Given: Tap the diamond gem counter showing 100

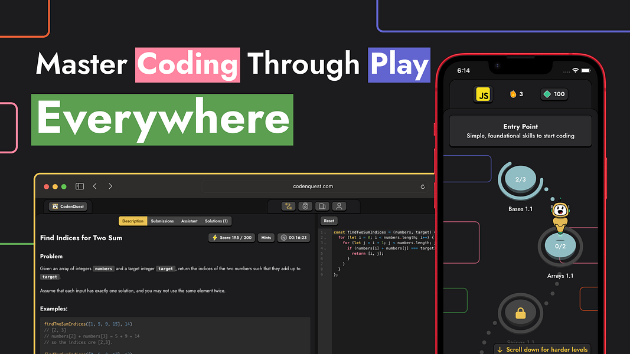Looking at the screenshot, I should (x=553, y=94).
